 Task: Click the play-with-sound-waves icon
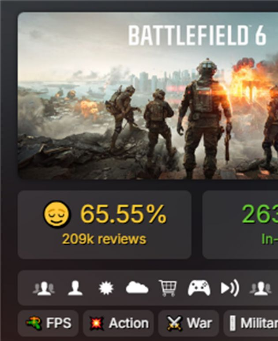pos(230,288)
